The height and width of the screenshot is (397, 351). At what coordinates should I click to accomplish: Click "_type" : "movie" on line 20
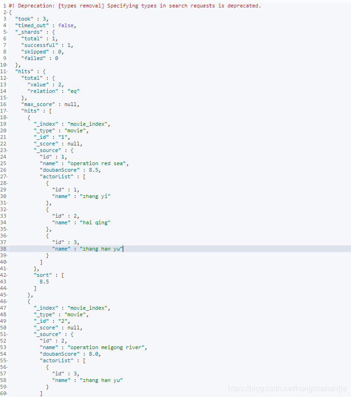(x=61, y=130)
